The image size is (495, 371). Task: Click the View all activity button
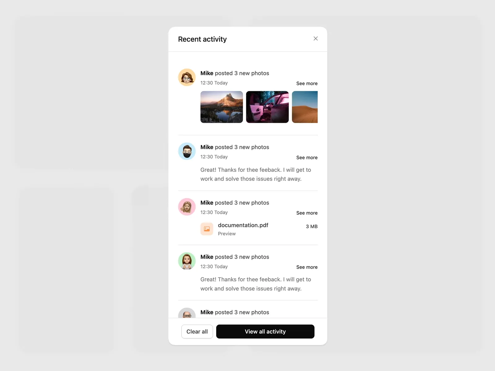coord(265,331)
